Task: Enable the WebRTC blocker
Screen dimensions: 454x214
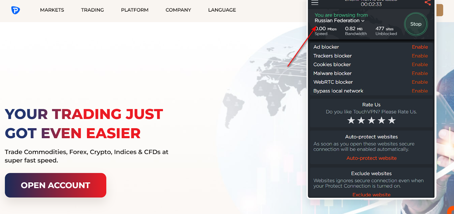Action: (420, 82)
